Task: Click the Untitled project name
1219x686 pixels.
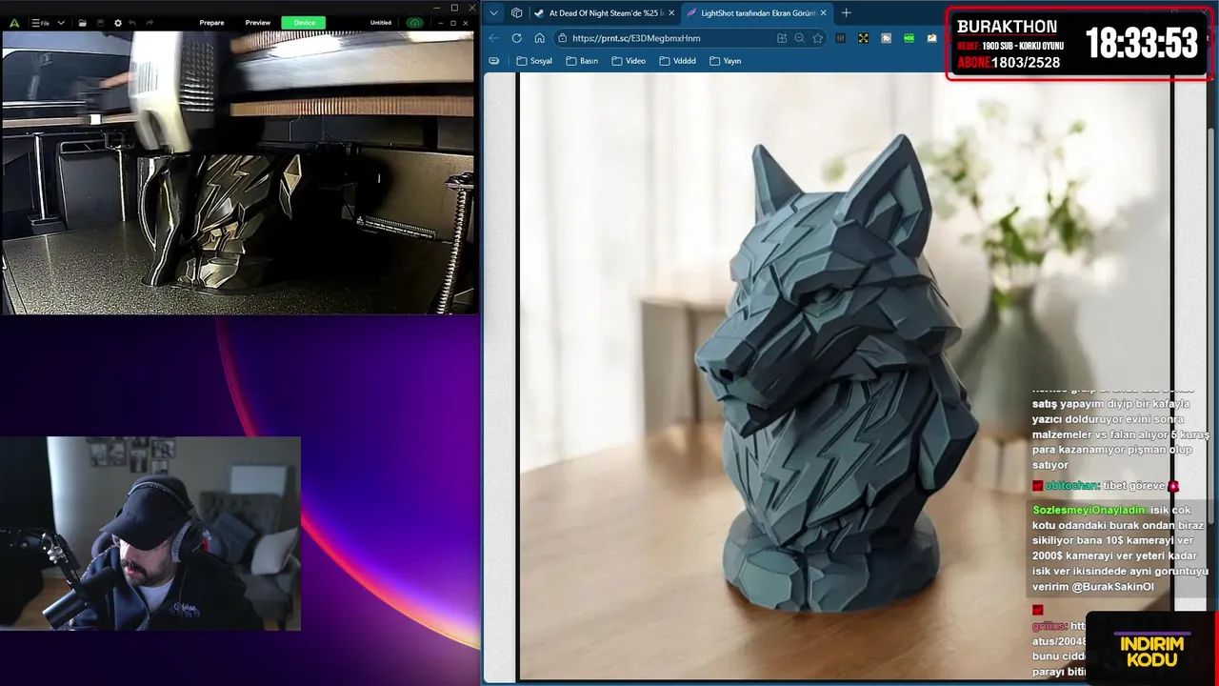Action: pos(381,23)
